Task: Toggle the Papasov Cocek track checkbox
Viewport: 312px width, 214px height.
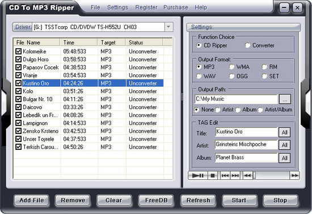Action: coord(19,68)
